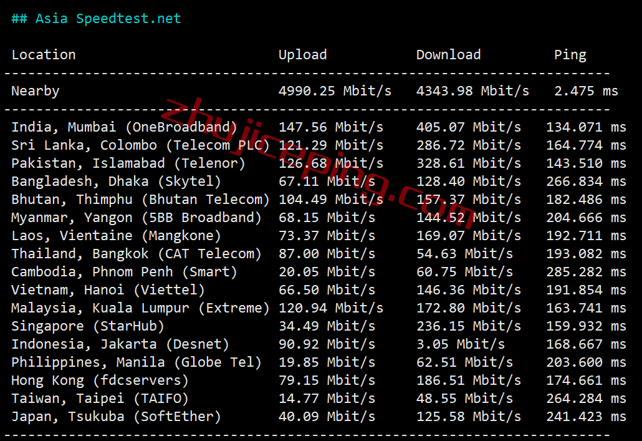Click Singapore upload '34.49 Mbit/s'
The height and width of the screenshot is (441, 642).
pyautogui.click(x=327, y=326)
